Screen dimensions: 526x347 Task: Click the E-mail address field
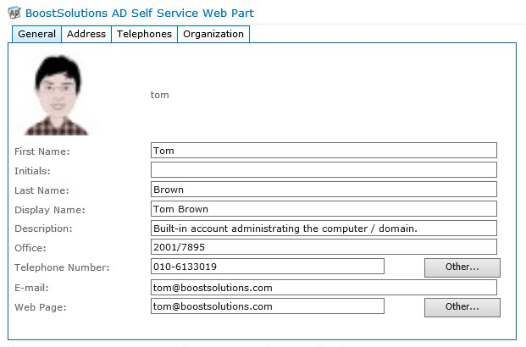coord(324,288)
